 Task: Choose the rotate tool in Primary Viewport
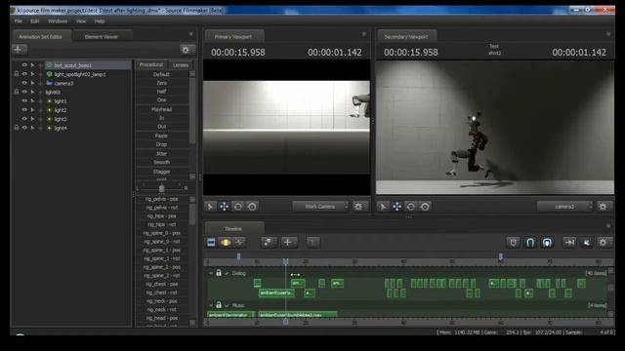(238, 207)
